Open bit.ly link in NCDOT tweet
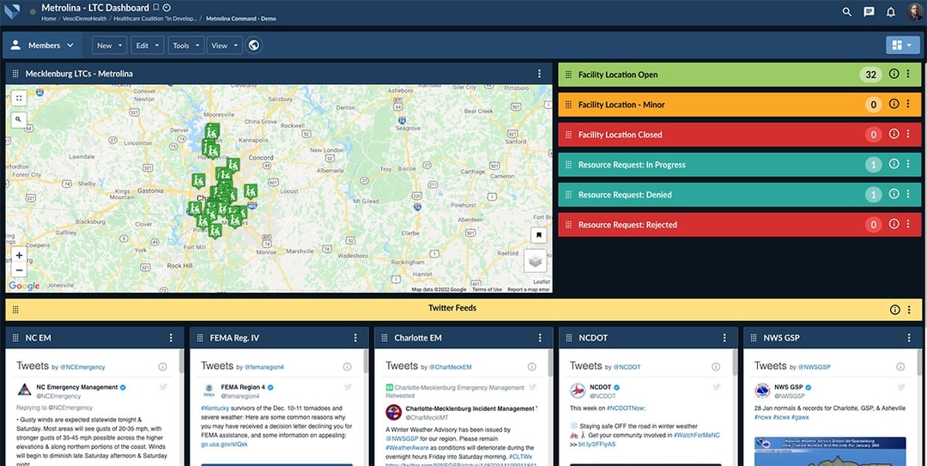This screenshot has height=466, width=927. pos(596,445)
